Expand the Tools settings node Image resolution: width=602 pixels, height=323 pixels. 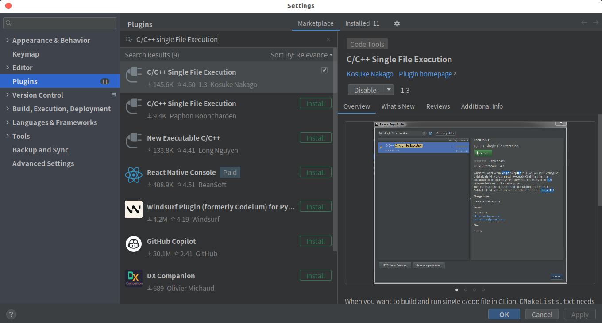click(x=7, y=136)
